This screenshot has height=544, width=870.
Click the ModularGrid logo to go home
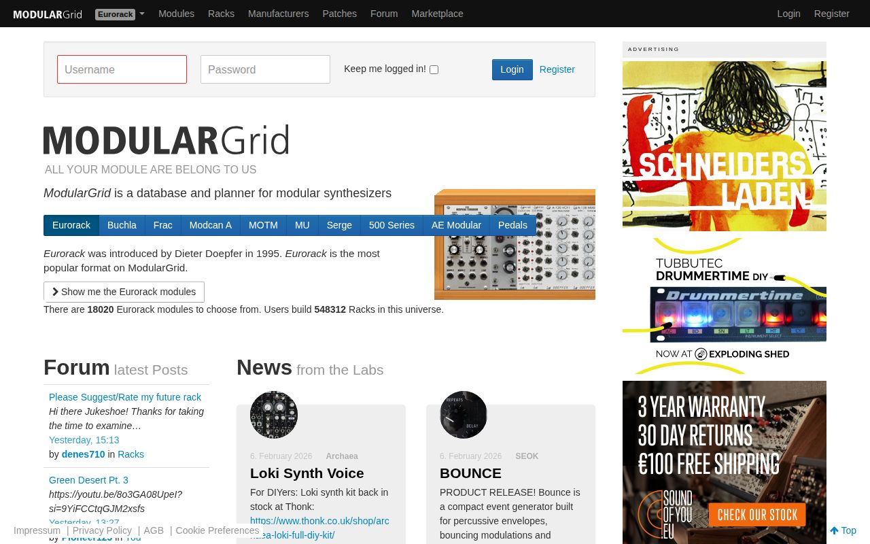click(48, 14)
